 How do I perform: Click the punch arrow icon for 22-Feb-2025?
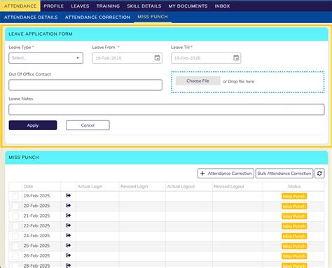point(68,225)
